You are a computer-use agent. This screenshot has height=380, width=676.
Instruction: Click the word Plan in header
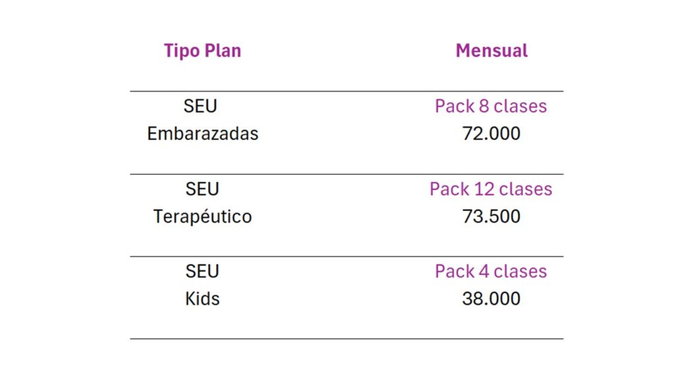point(222,50)
